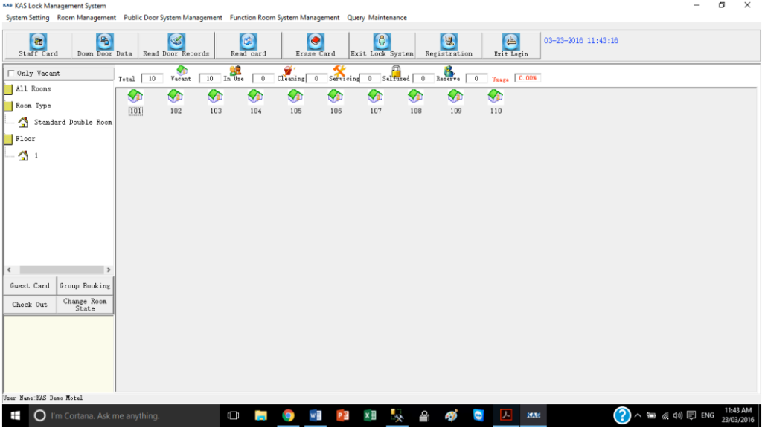
Task: Enable the Only Vacant checkbox
Action: tap(10, 74)
